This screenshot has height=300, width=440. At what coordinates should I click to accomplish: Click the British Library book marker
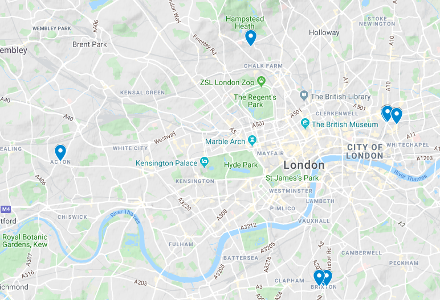(304, 96)
